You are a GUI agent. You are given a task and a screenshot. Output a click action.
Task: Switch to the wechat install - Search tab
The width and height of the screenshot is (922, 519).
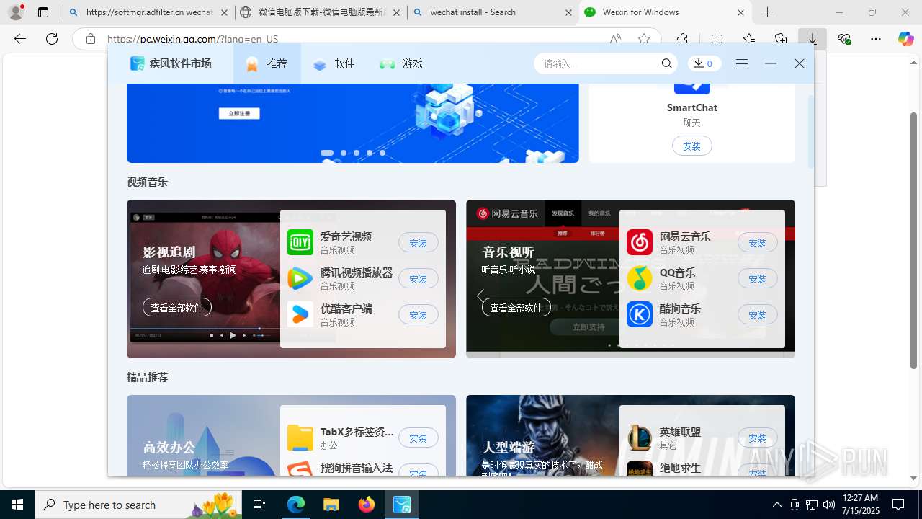click(493, 12)
